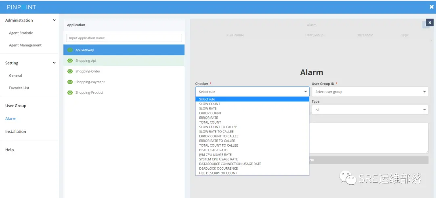The height and width of the screenshot is (198, 436).
Task: Click the Shopping-Payment green agent icon
Action: (x=70, y=82)
